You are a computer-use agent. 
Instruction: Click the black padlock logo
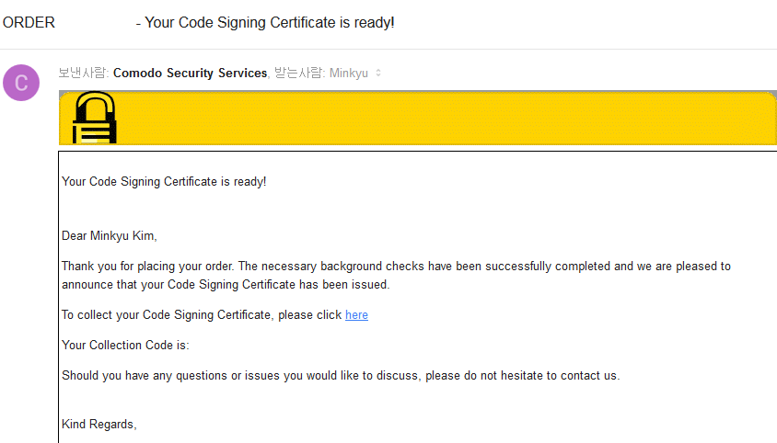coord(95,118)
